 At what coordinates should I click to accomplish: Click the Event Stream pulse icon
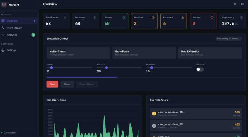click(3, 28)
